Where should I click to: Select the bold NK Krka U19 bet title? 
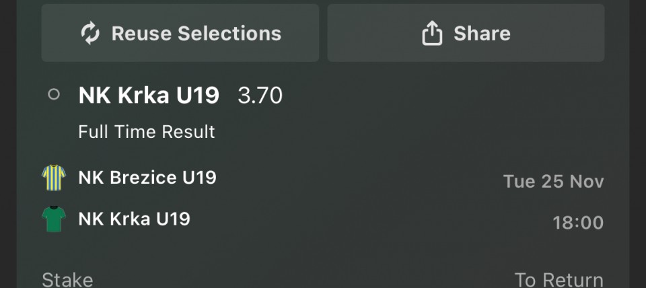[x=149, y=96]
